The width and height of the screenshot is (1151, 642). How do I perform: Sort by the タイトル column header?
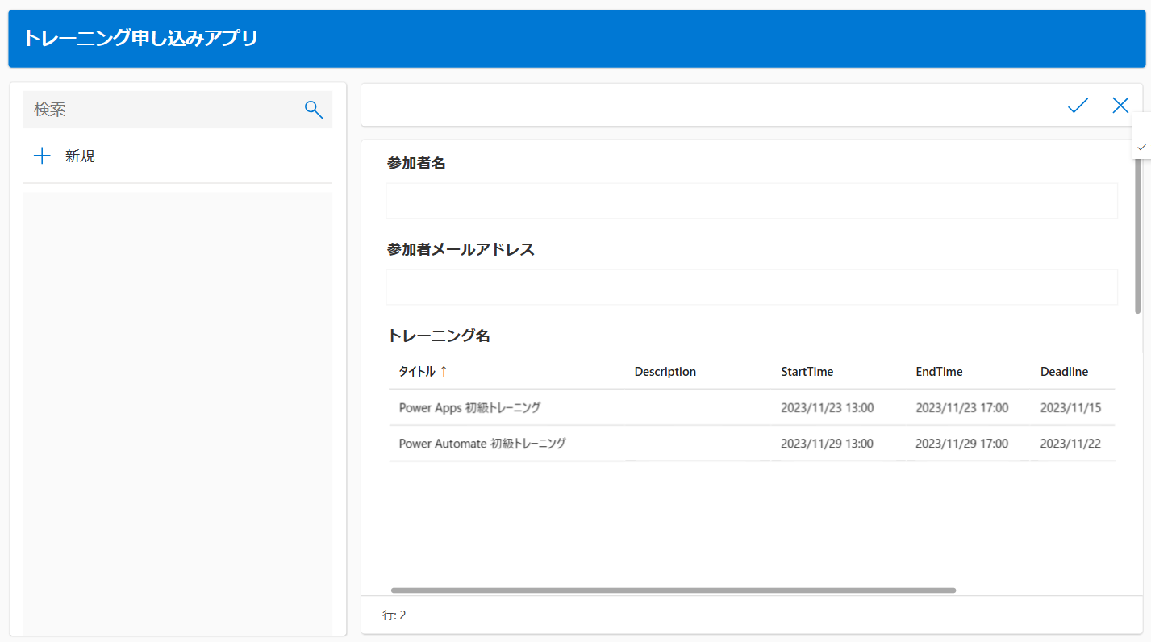point(417,371)
